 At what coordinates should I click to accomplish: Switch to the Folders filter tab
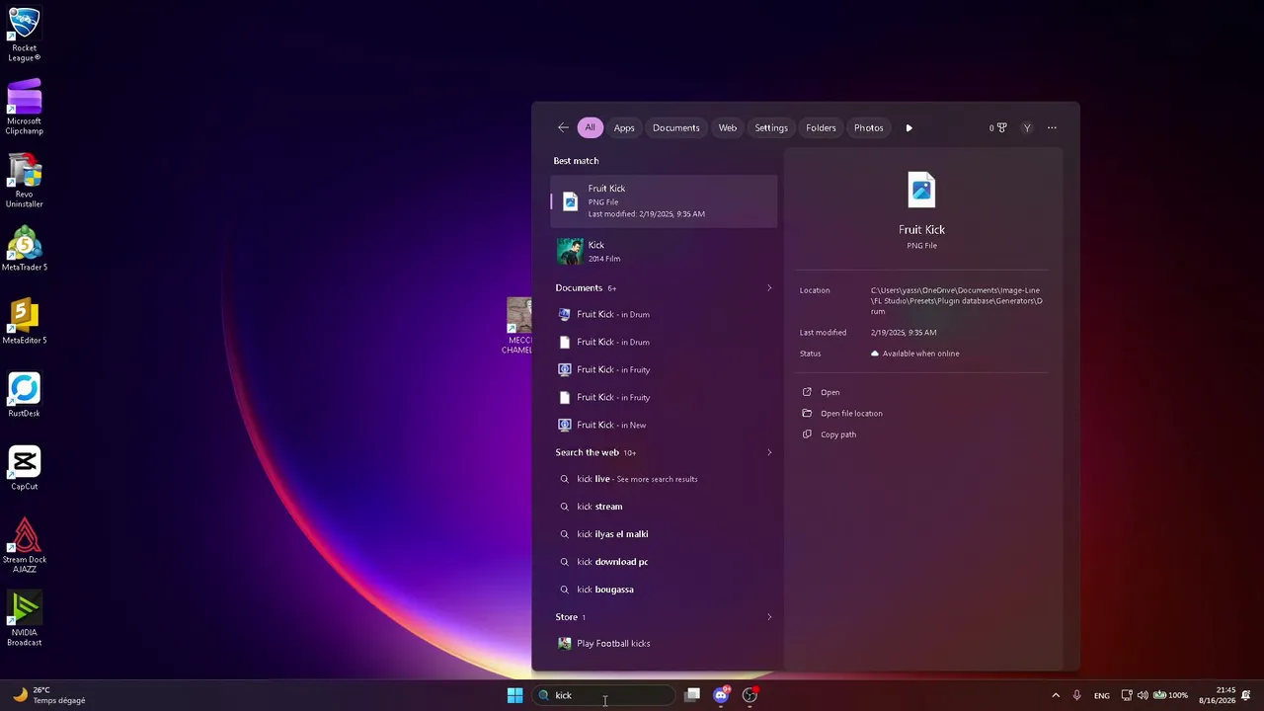(821, 127)
